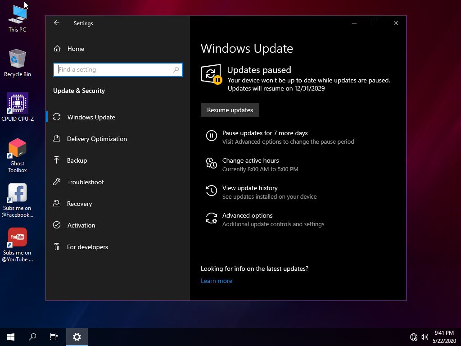Focus the Find a setting search box

[x=118, y=70]
